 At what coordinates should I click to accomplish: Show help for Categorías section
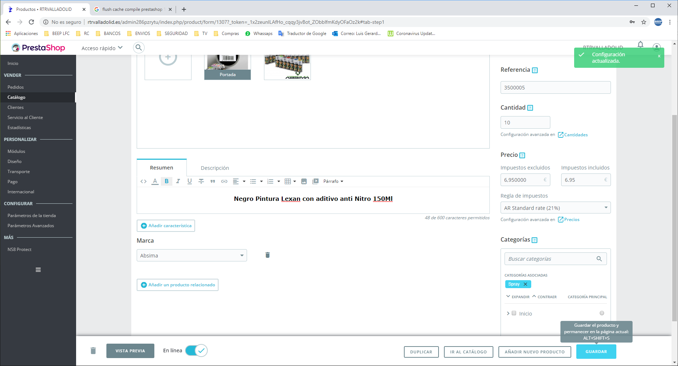534,240
